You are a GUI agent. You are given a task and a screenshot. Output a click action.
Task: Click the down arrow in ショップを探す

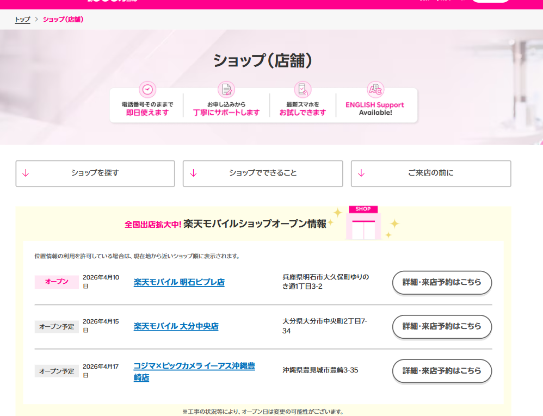point(26,173)
